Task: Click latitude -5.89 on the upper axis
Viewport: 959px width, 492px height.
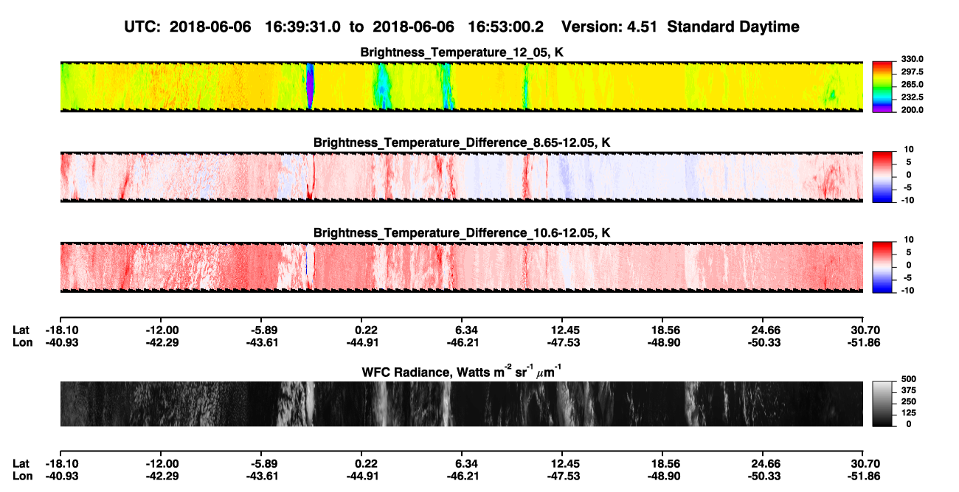Action: (262, 330)
